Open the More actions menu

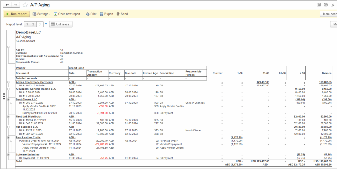[328, 14]
